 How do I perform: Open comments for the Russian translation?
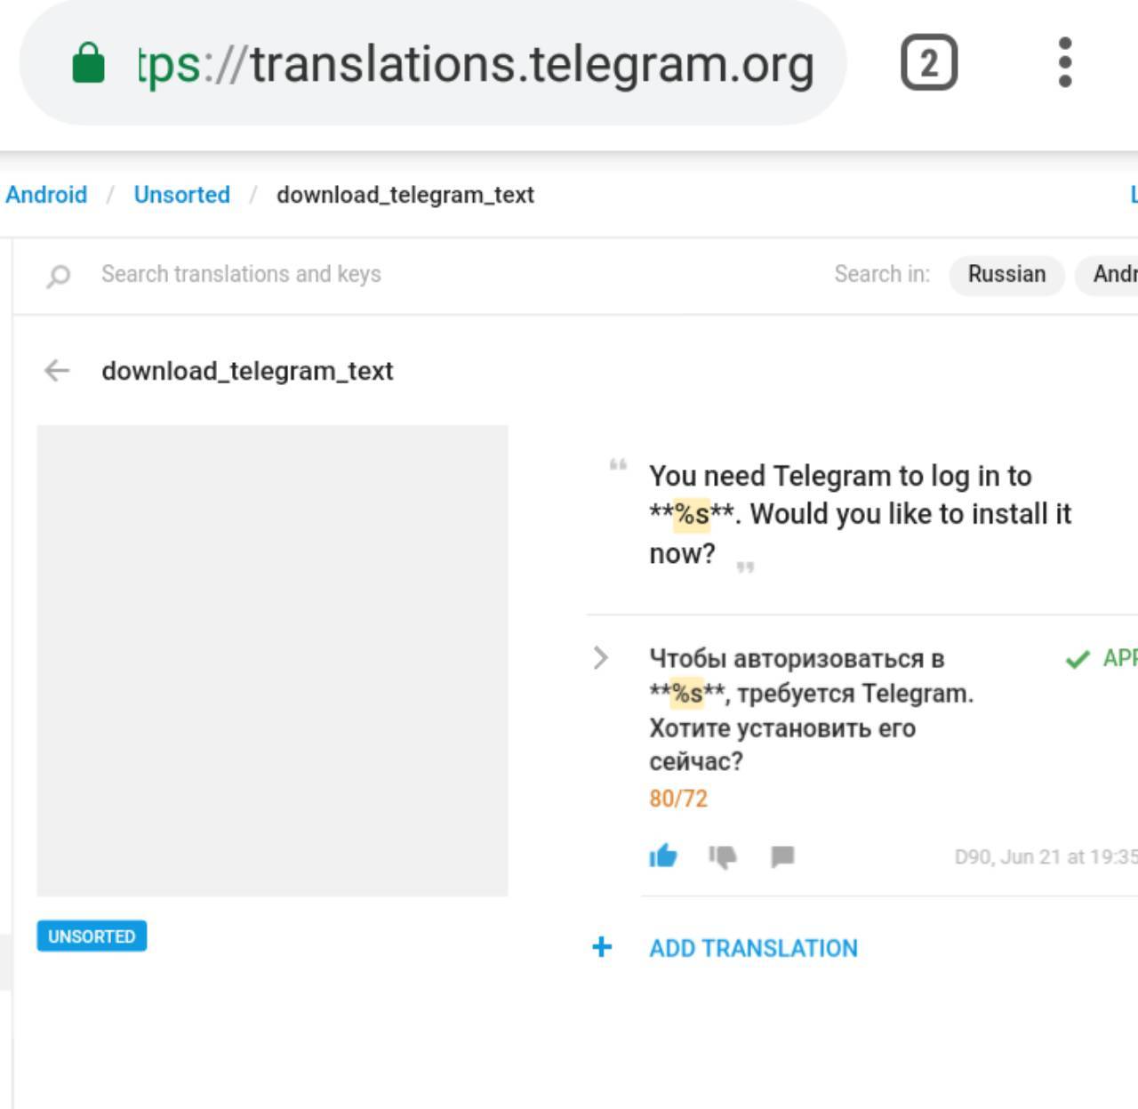(x=782, y=856)
